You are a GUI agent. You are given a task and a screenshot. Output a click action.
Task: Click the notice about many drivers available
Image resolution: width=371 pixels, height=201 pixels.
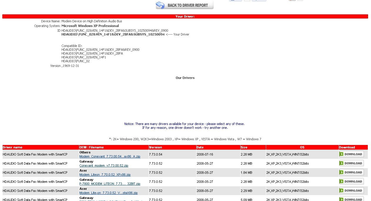(184, 124)
